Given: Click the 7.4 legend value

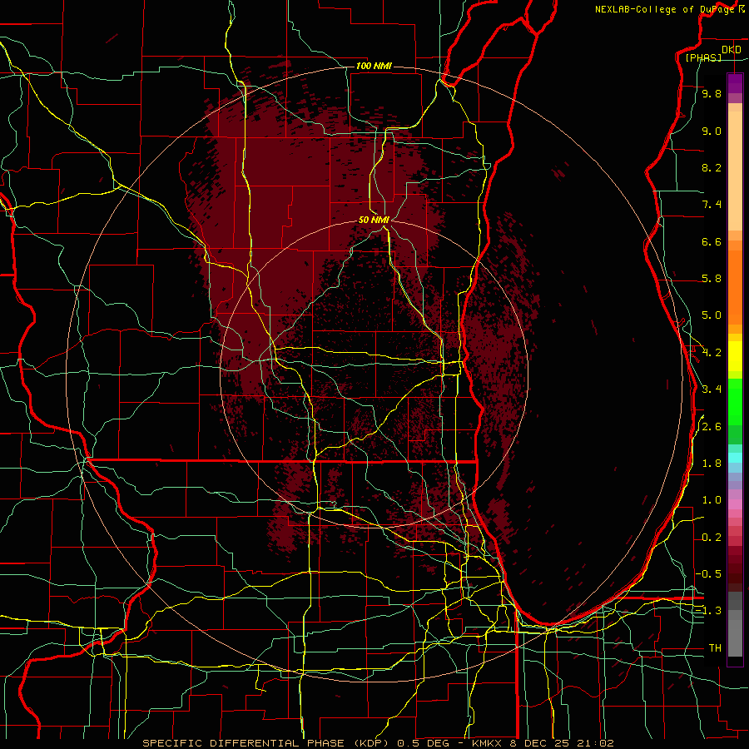Looking at the screenshot, I should (x=712, y=205).
